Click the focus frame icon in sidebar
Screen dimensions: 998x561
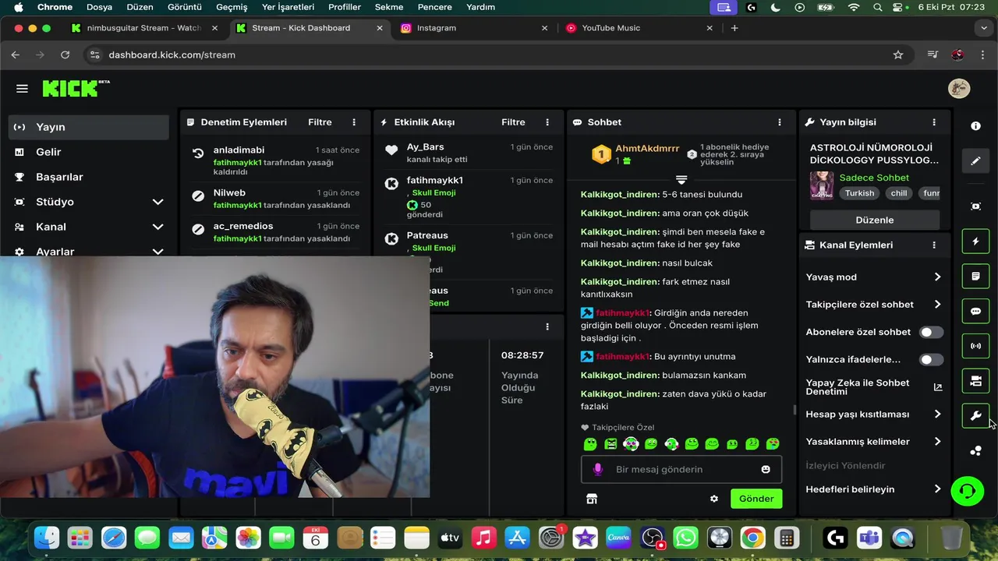(x=975, y=206)
